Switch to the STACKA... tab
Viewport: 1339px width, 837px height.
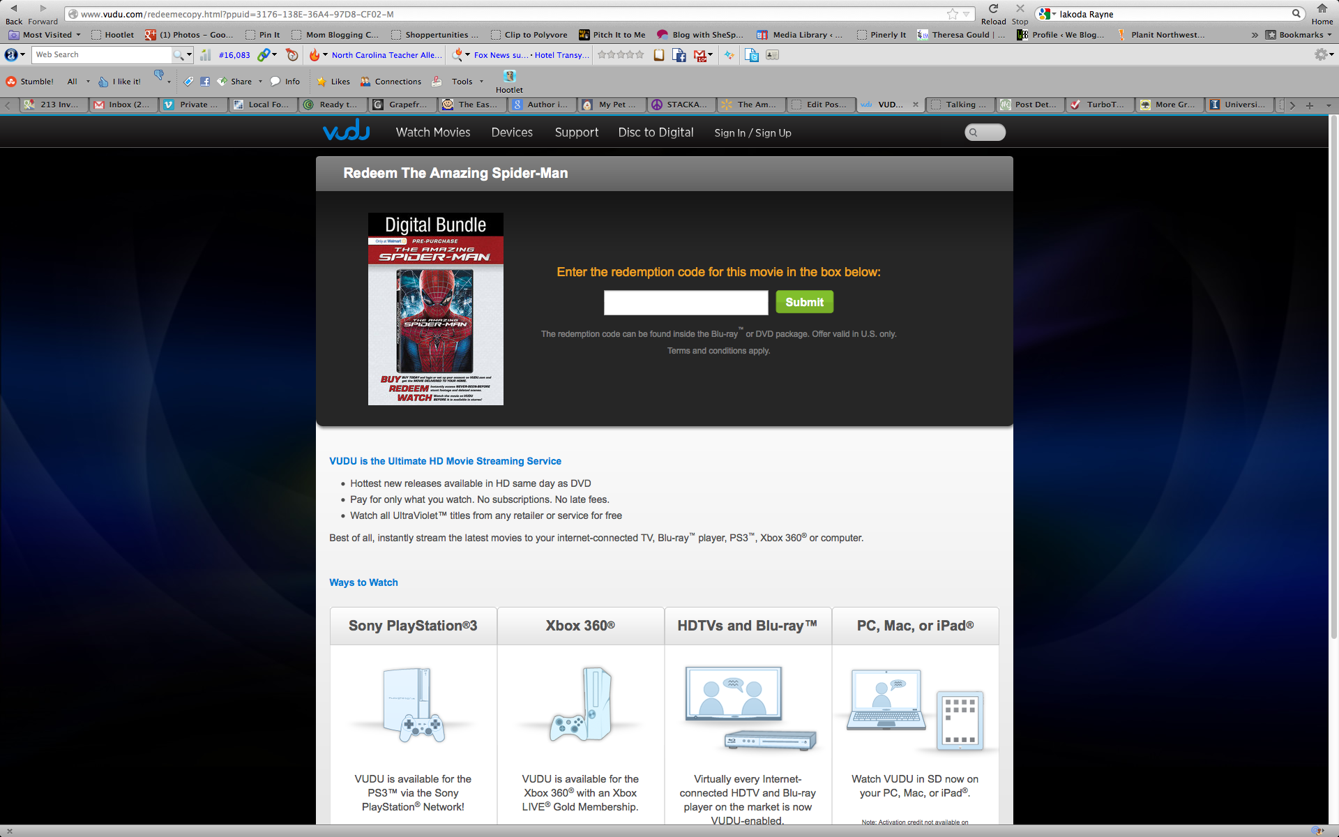click(x=681, y=105)
